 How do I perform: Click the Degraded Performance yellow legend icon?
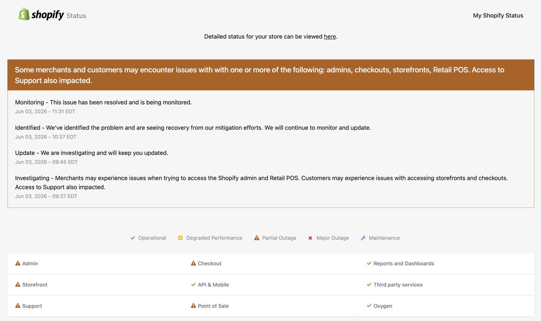pyautogui.click(x=180, y=238)
